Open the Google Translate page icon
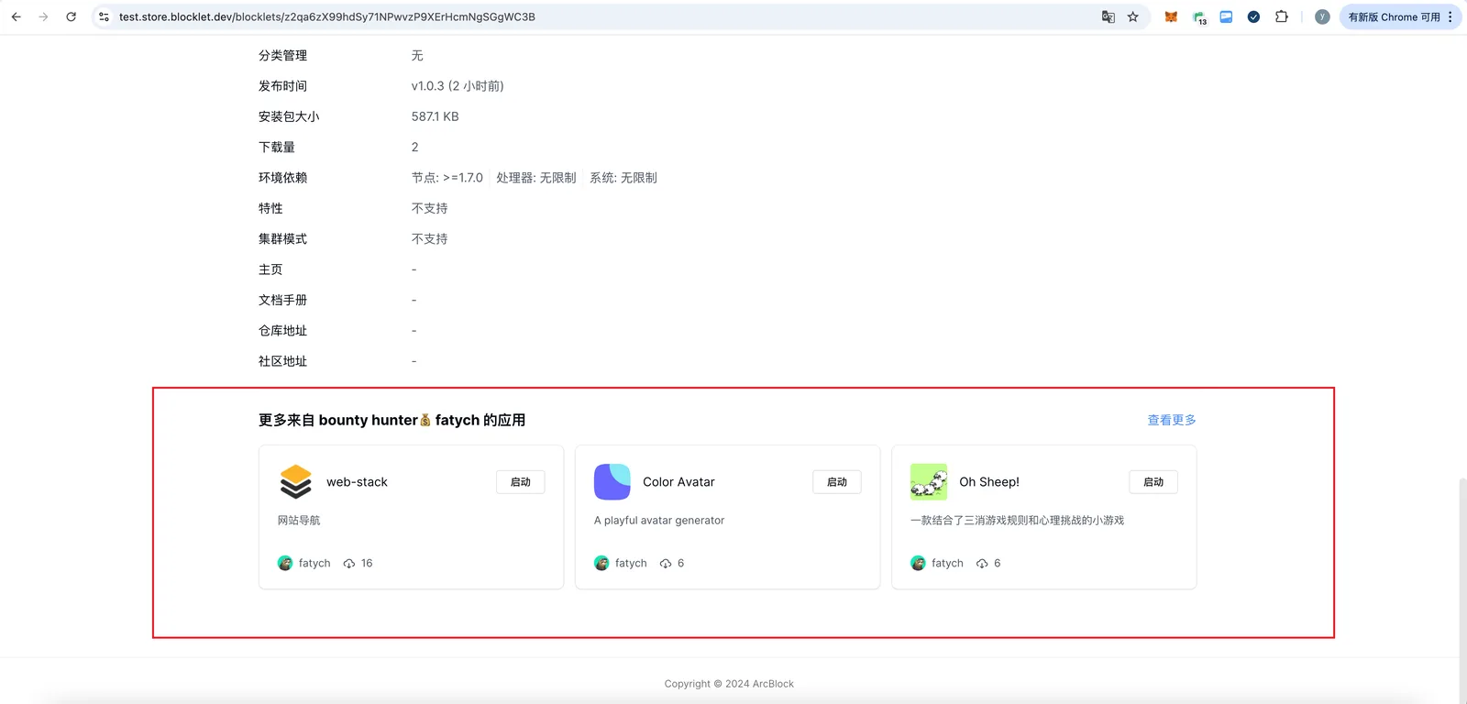The height and width of the screenshot is (704, 1467). pos(1108,16)
